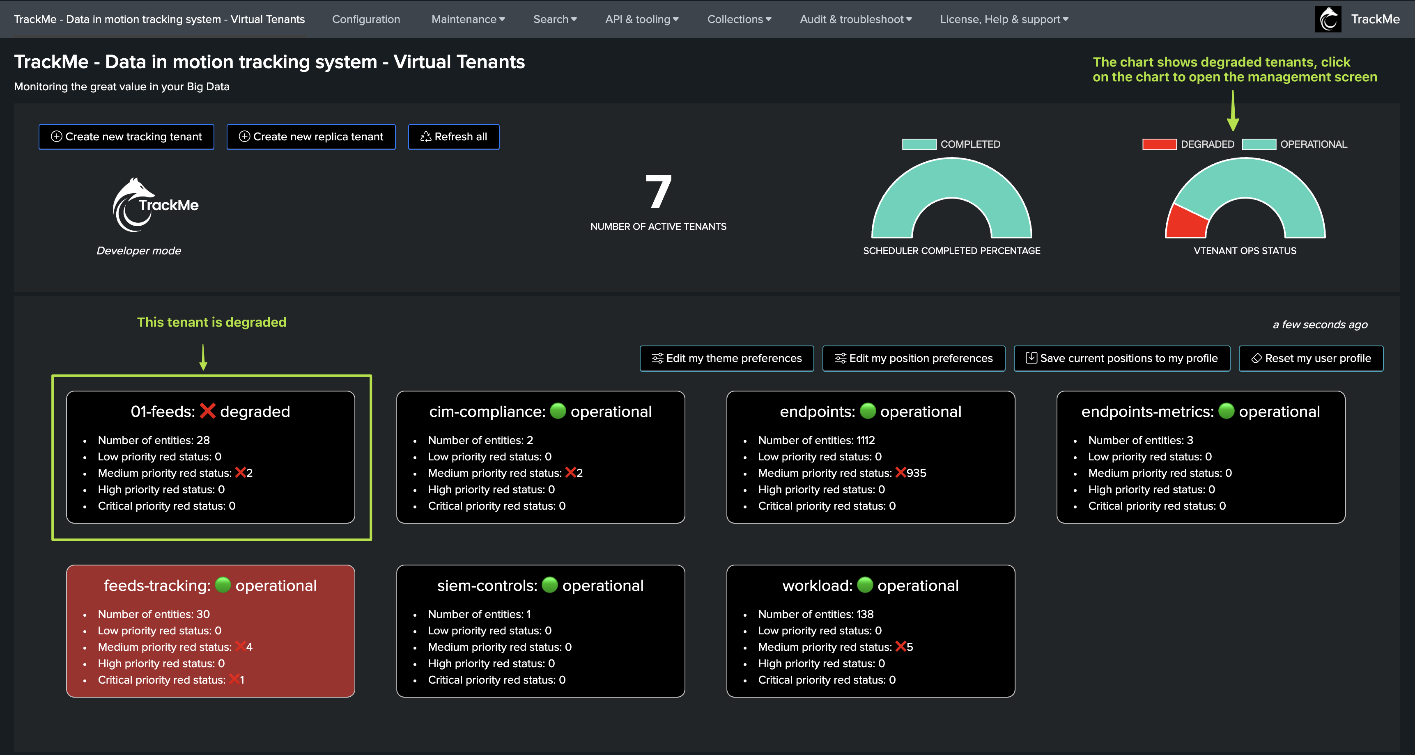The image size is (1415, 755).
Task: Open the Configuration menu item
Action: coord(366,19)
